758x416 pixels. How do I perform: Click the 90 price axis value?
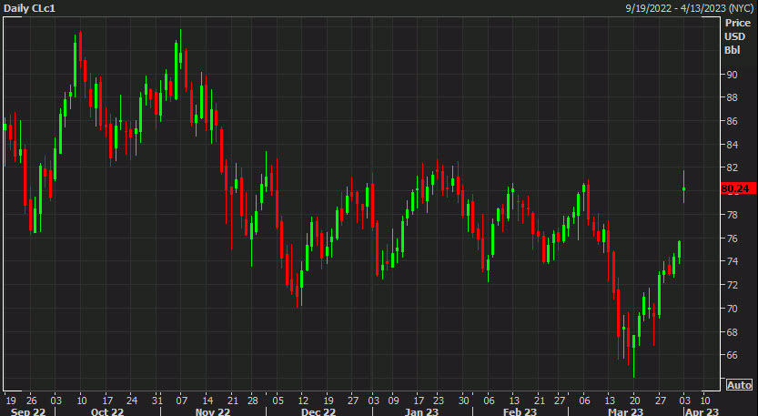point(732,75)
